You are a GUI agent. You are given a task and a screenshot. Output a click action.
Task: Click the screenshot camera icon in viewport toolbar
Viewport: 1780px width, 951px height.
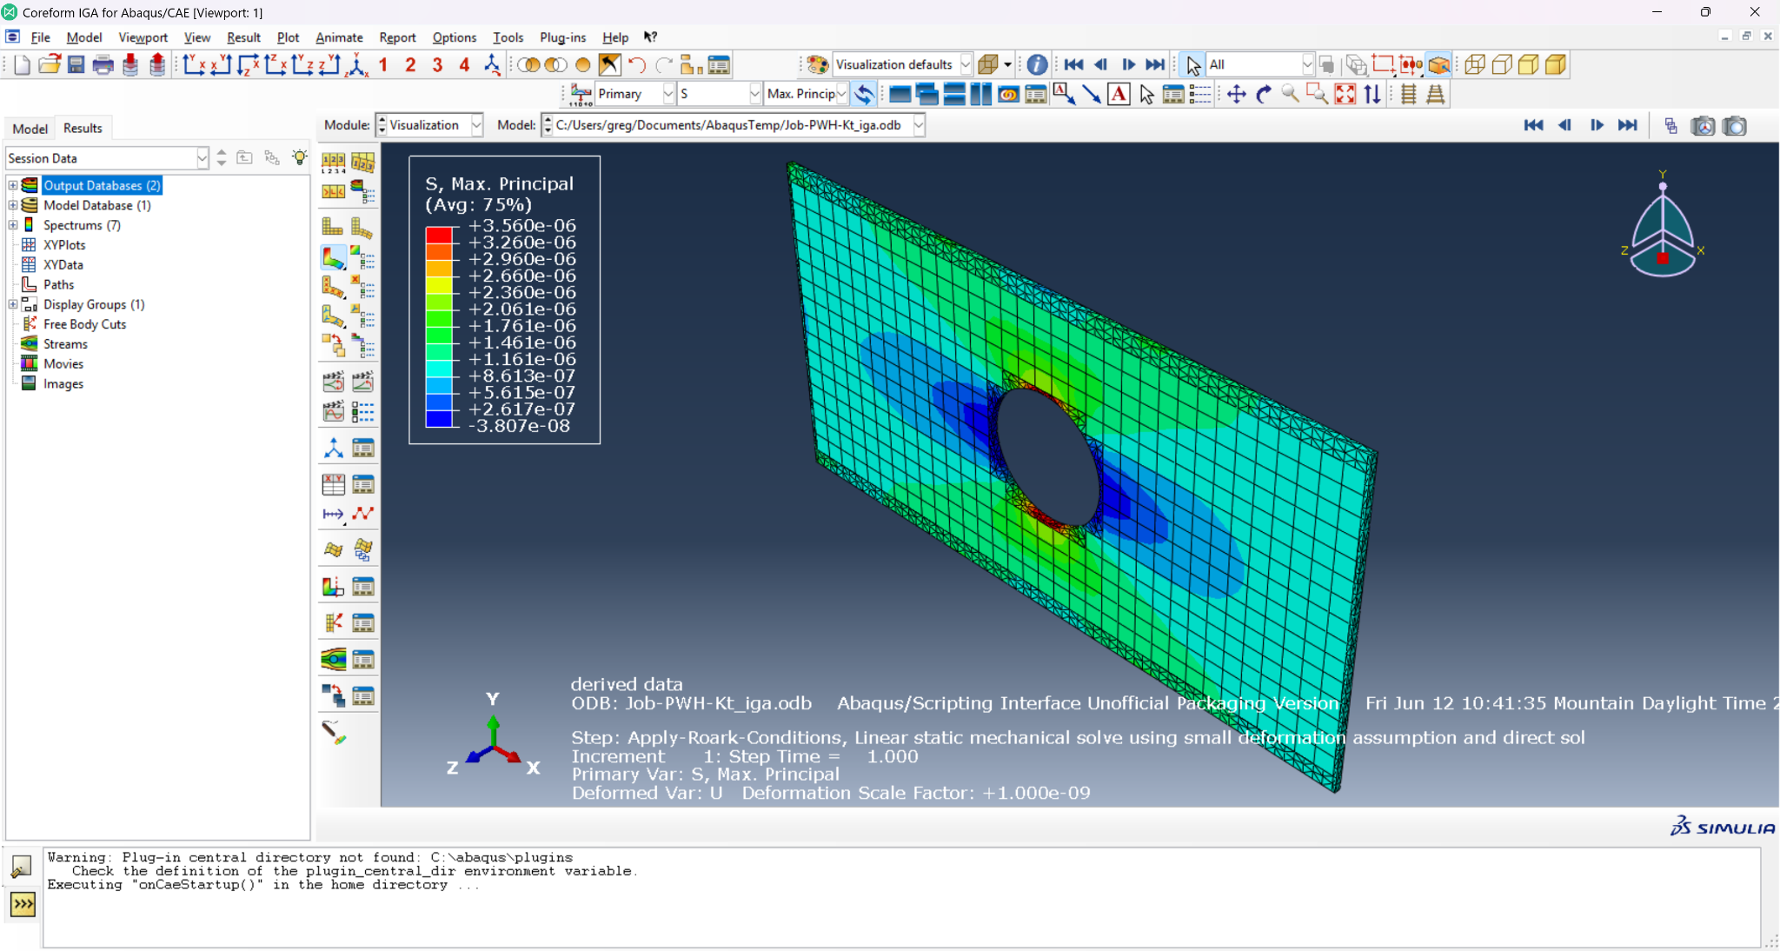coord(1735,126)
